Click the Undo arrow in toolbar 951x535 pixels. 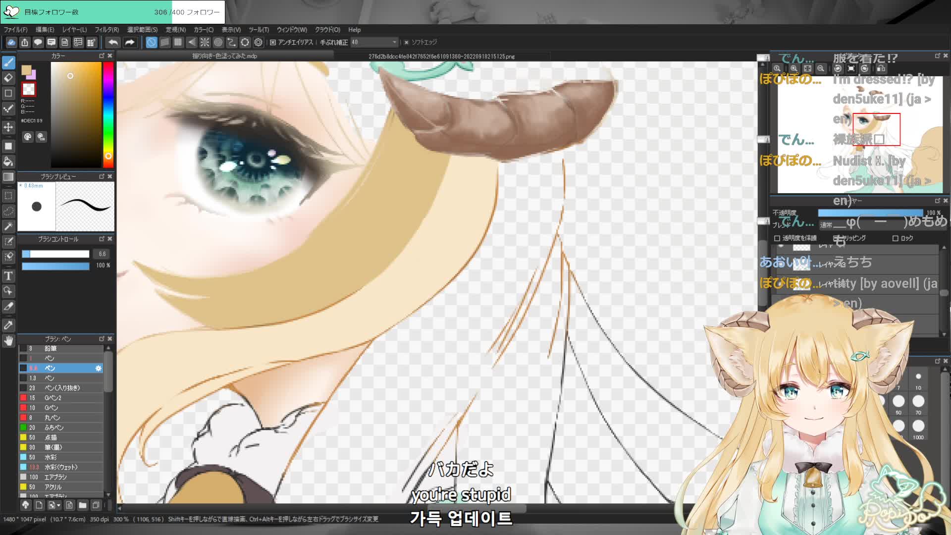pyautogui.click(x=113, y=42)
